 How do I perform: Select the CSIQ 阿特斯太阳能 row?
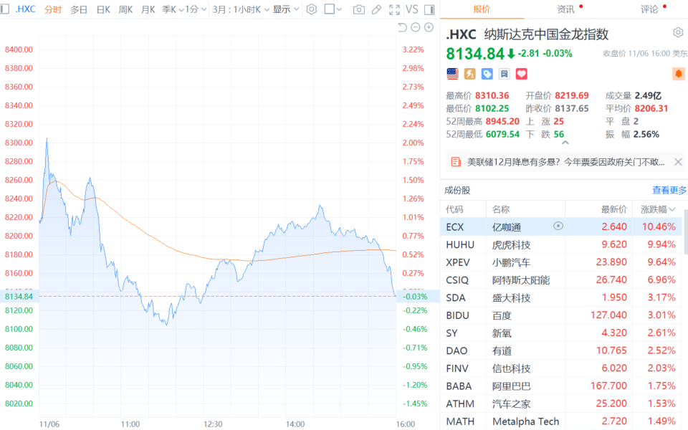pos(562,279)
